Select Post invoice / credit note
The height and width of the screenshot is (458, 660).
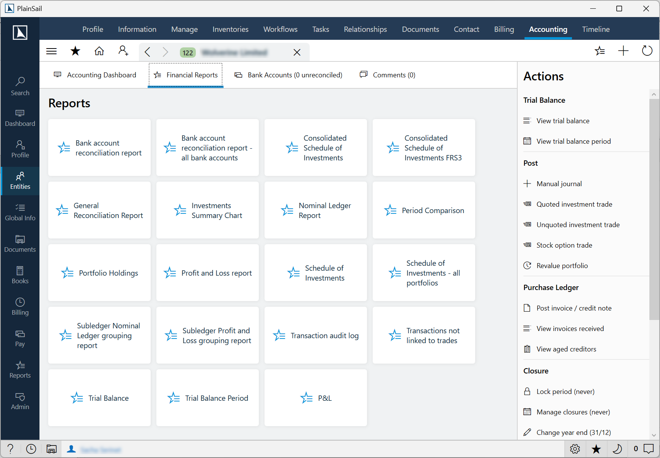pos(574,308)
